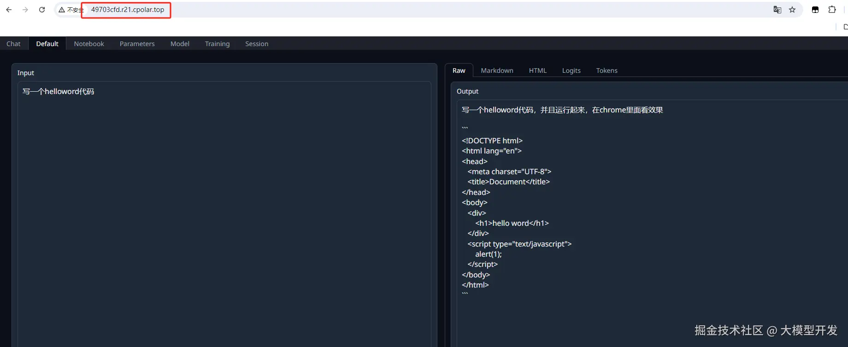Click the opening '<head>' line in output
Image resolution: width=848 pixels, height=347 pixels.
475,161
